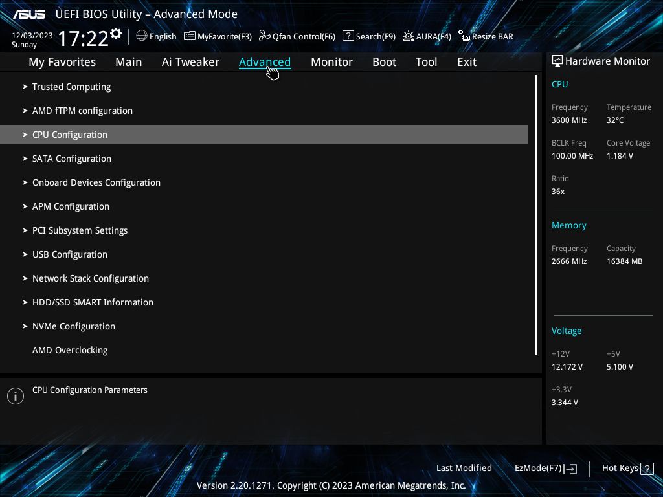Open the Main tab
Viewport: 663px width, 497px height.
click(129, 62)
